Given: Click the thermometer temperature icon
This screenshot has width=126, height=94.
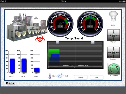Looking at the screenshot, I should pos(50,76).
